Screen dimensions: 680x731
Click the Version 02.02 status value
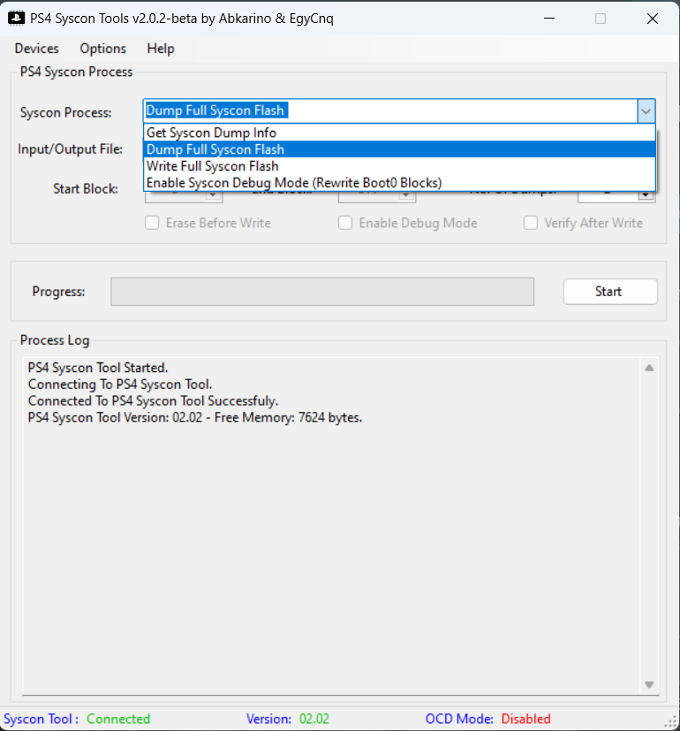coord(314,719)
